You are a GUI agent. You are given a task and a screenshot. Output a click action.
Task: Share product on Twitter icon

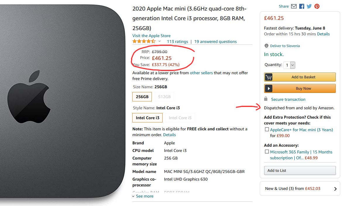click(309, 6)
